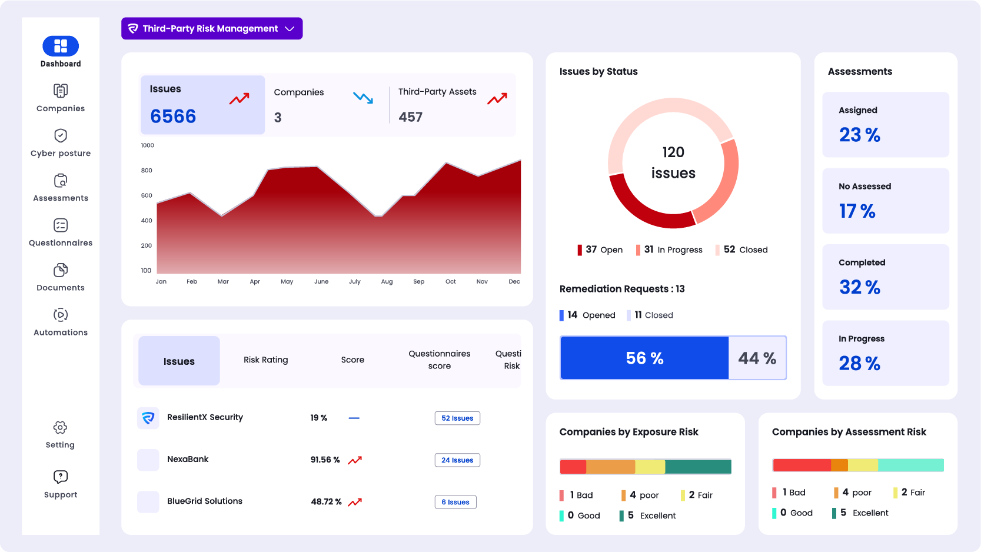Viewport: 981px width, 552px height.
Task: Click 4 poor under Companies by Exposure Risk
Action: pos(640,495)
